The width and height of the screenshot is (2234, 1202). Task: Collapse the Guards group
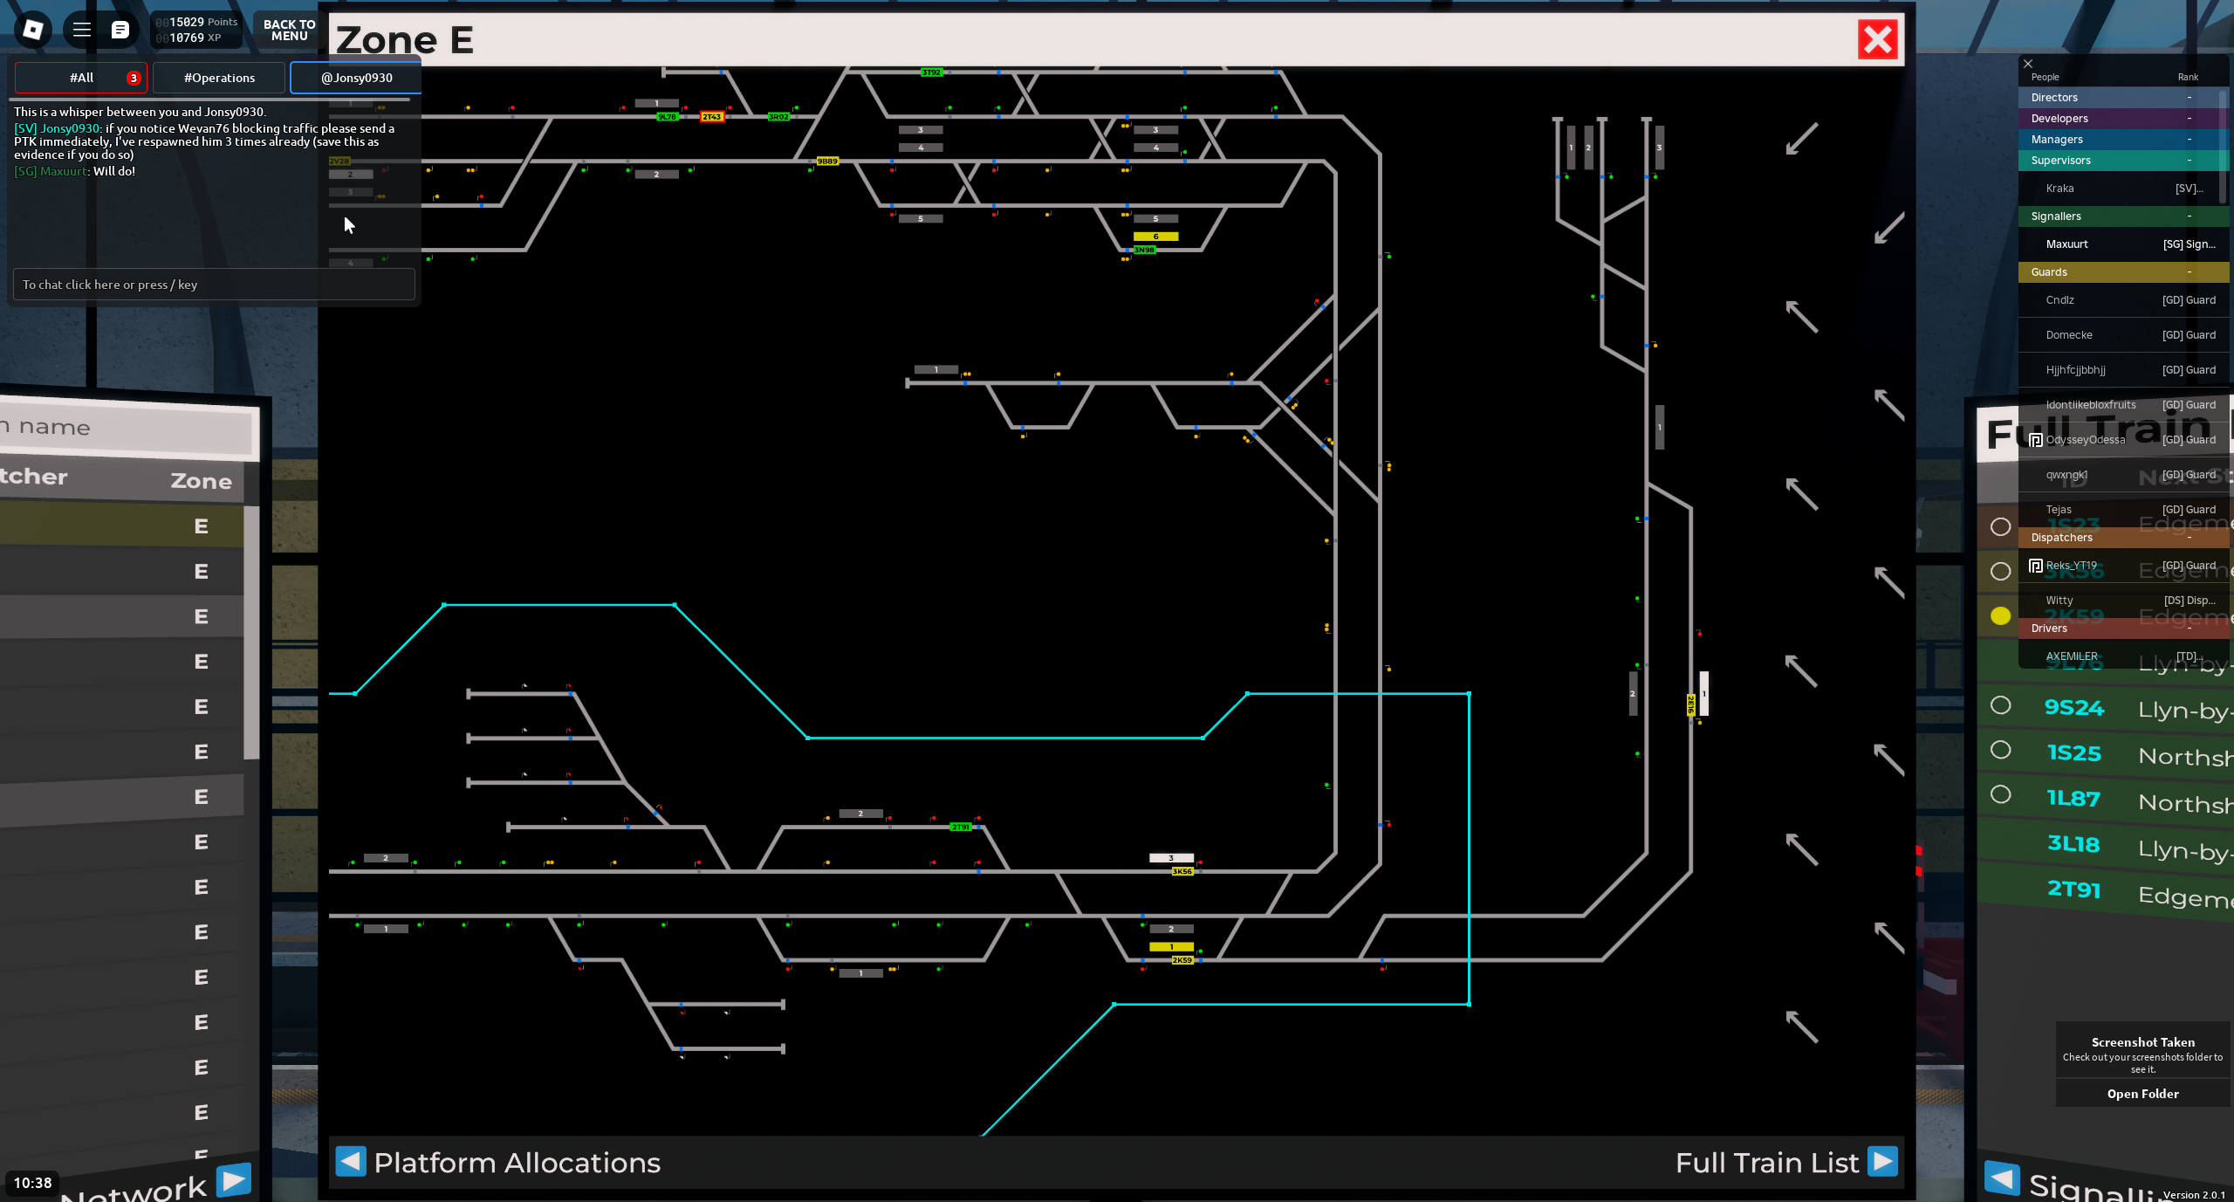click(x=2189, y=272)
